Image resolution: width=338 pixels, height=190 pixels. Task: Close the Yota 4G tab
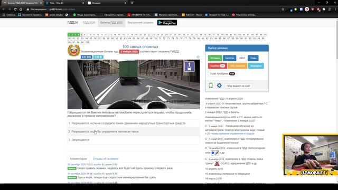tap(83, 3)
